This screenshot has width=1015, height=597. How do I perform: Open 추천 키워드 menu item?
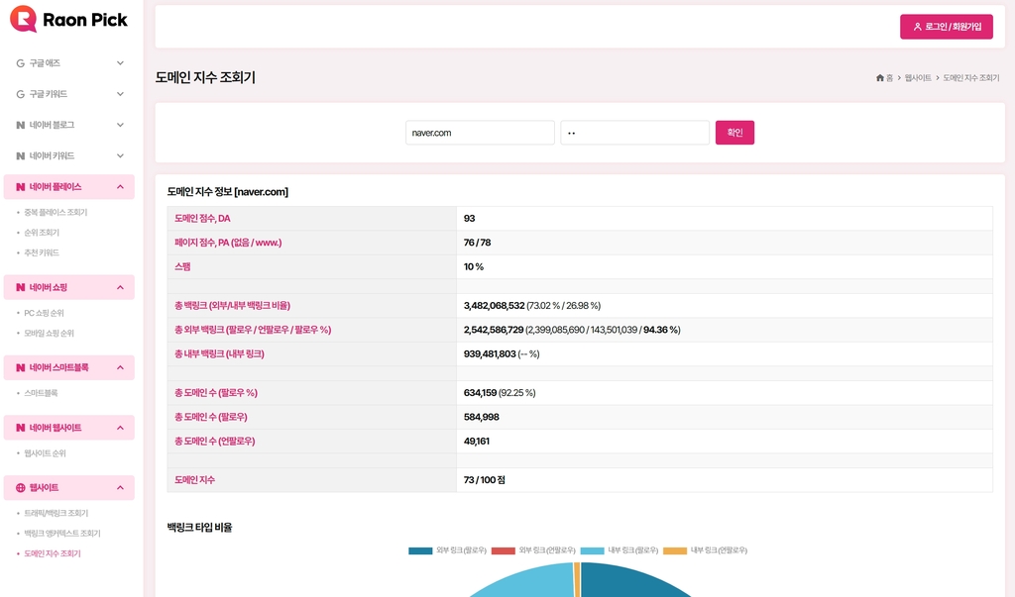click(x=42, y=252)
